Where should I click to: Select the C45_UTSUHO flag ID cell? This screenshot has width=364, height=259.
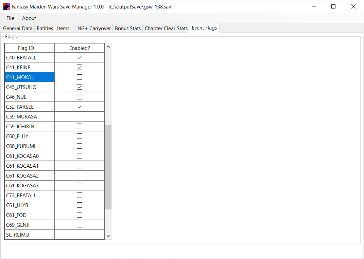point(30,87)
